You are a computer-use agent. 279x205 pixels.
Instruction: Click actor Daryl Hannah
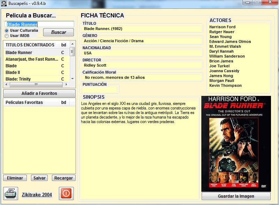221,51
